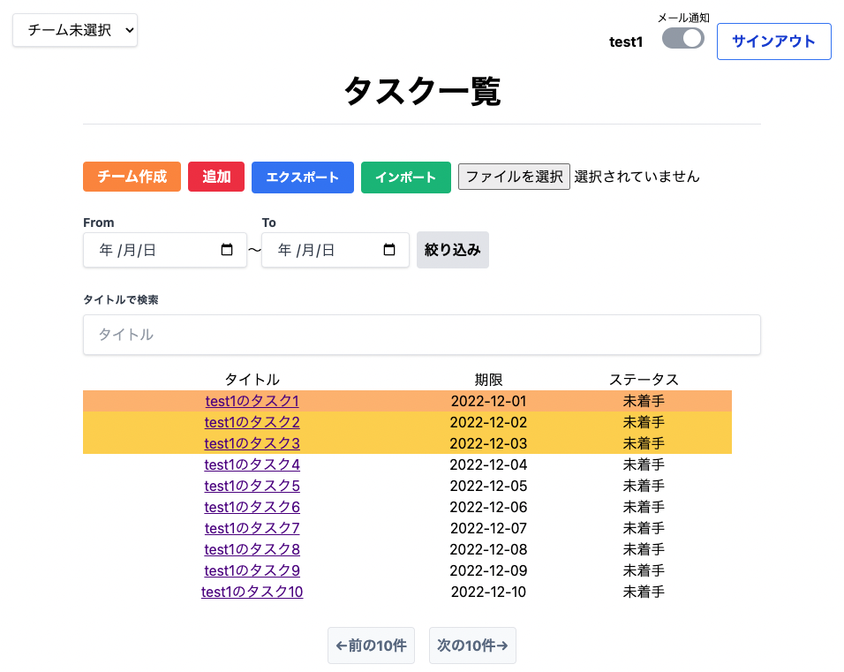Open the チーム未選択 team selection dropdown
The image size is (844, 672).
point(74,29)
